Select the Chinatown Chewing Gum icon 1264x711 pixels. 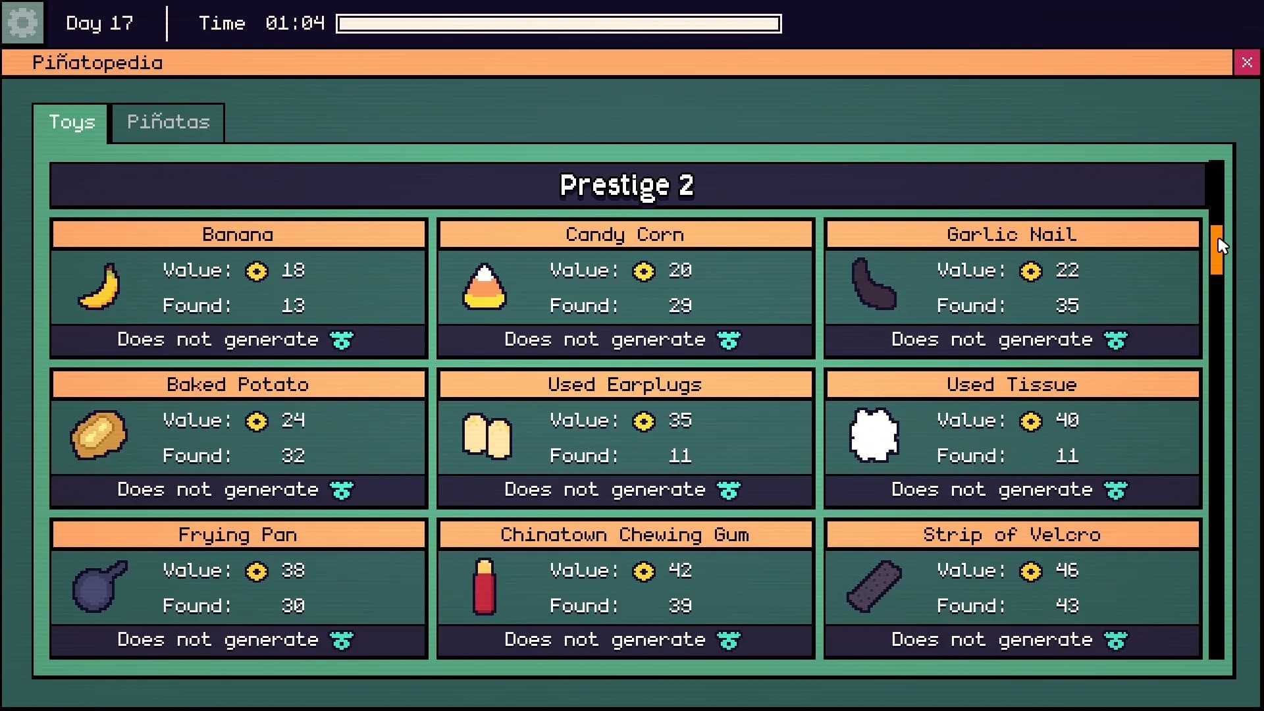[484, 587]
